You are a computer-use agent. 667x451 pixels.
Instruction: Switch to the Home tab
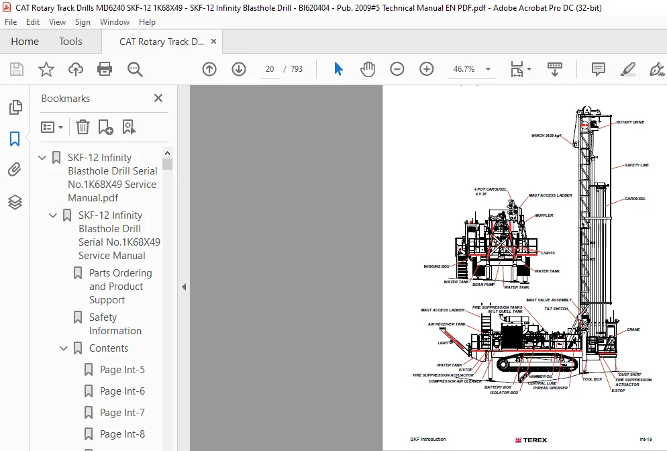pyautogui.click(x=25, y=41)
